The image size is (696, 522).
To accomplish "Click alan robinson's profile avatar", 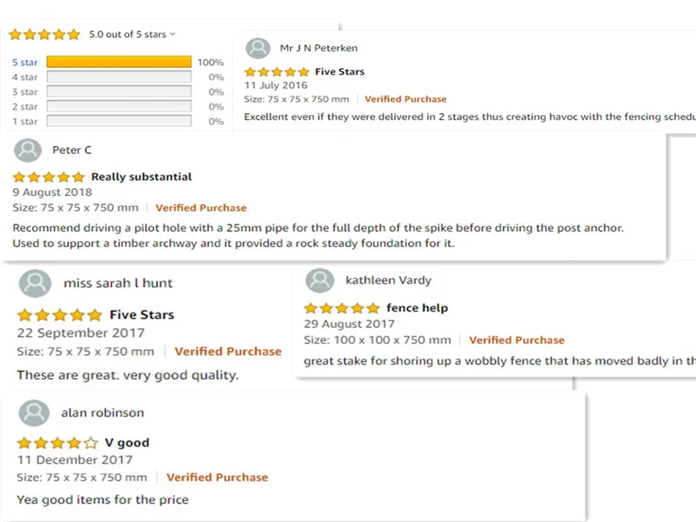I will (x=34, y=413).
